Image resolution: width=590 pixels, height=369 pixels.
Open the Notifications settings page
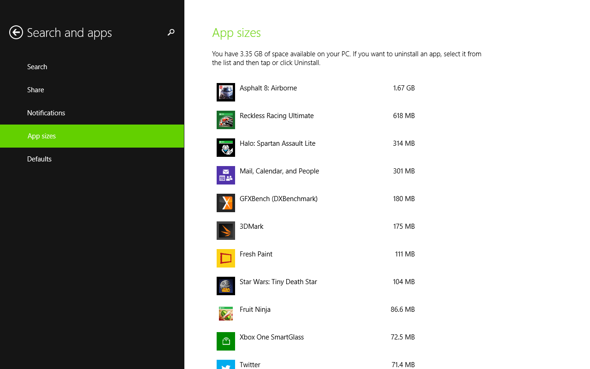(92, 113)
